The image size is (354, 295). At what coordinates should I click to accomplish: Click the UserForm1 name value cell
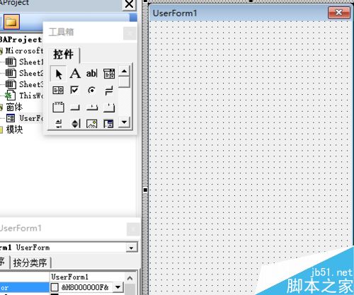(87, 277)
